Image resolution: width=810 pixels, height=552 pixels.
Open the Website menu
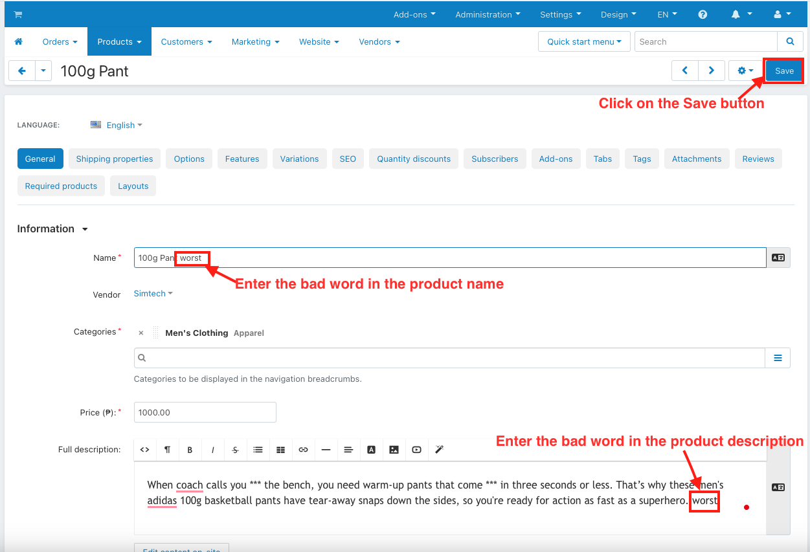tap(319, 41)
